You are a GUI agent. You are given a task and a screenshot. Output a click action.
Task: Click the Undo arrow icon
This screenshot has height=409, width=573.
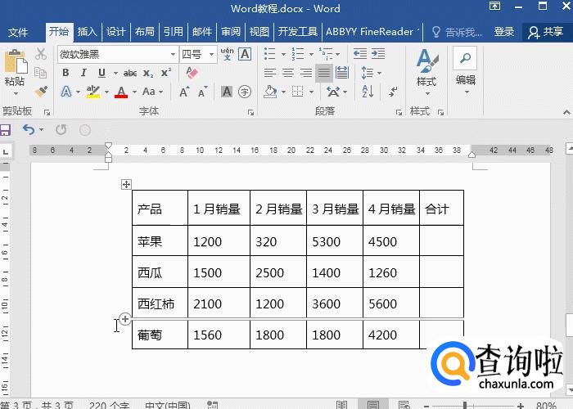(29, 129)
